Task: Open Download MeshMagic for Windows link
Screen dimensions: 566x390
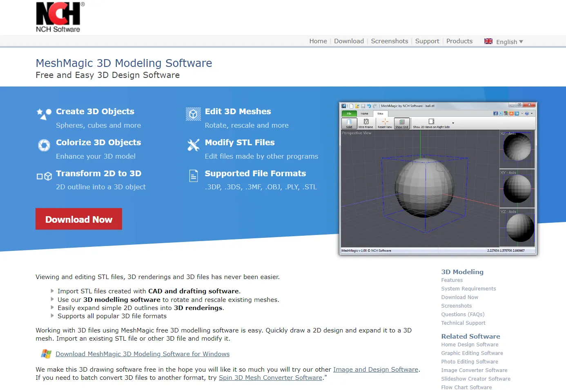Action: (x=143, y=354)
